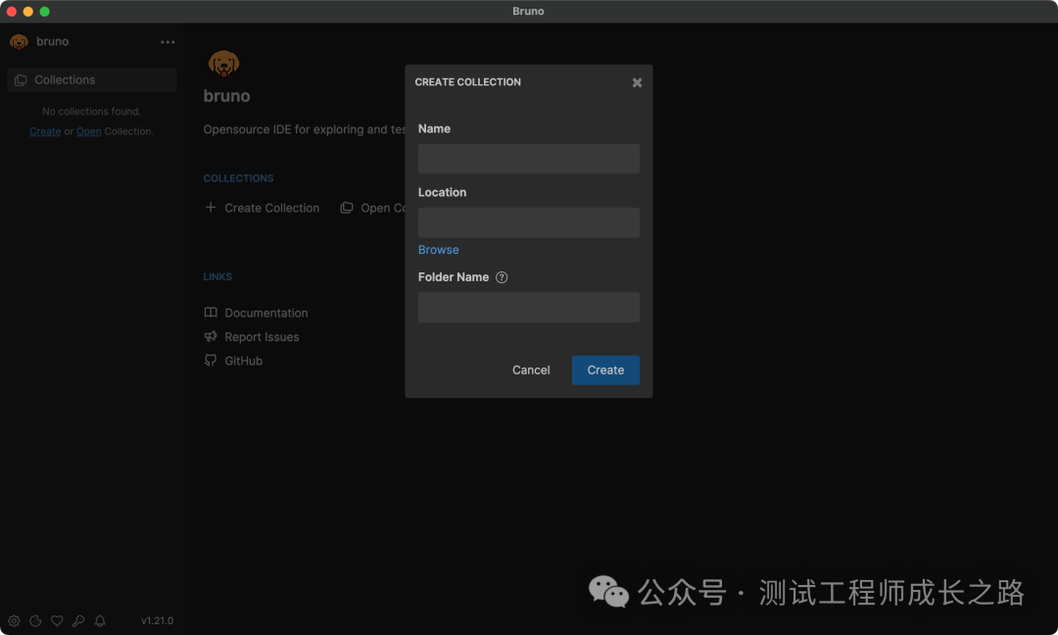The height and width of the screenshot is (635, 1058).
Task: Click the Browse link
Action: 438,250
